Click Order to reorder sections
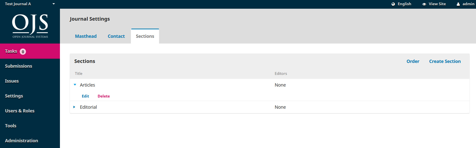The width and height of the screenshot is (476, 148). [413, 61]
